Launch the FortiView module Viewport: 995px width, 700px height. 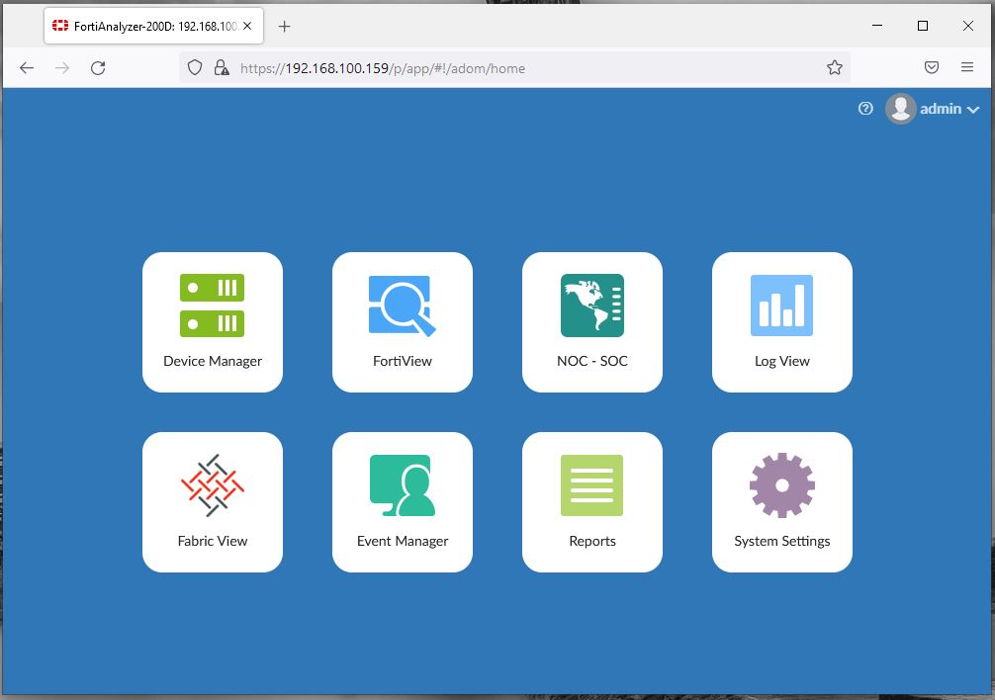coord(403,322)
